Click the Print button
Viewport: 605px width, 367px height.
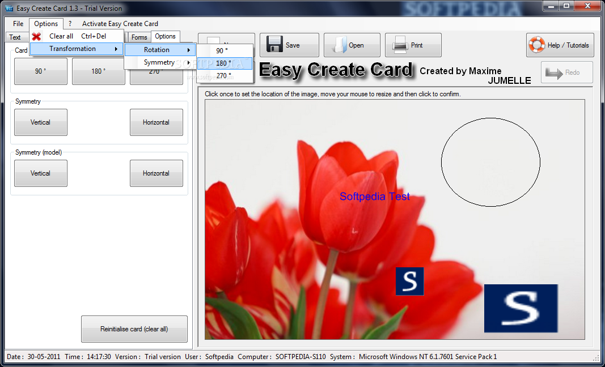click(x=413, y=45)
